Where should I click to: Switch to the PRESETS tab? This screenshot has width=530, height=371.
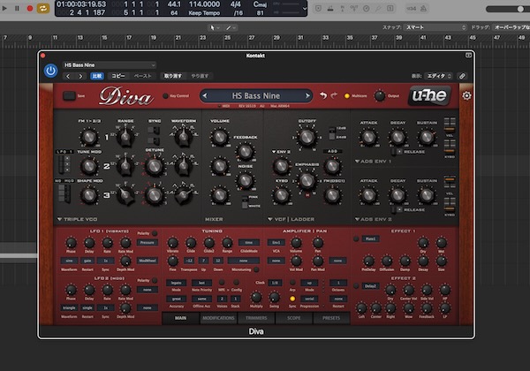pyautogui.click(x=331, y=318)
